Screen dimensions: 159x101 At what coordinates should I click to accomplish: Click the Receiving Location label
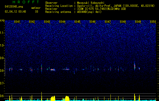(x=59, y=6)
